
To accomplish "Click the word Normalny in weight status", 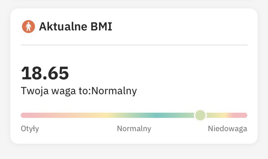I will pos(114,91).
